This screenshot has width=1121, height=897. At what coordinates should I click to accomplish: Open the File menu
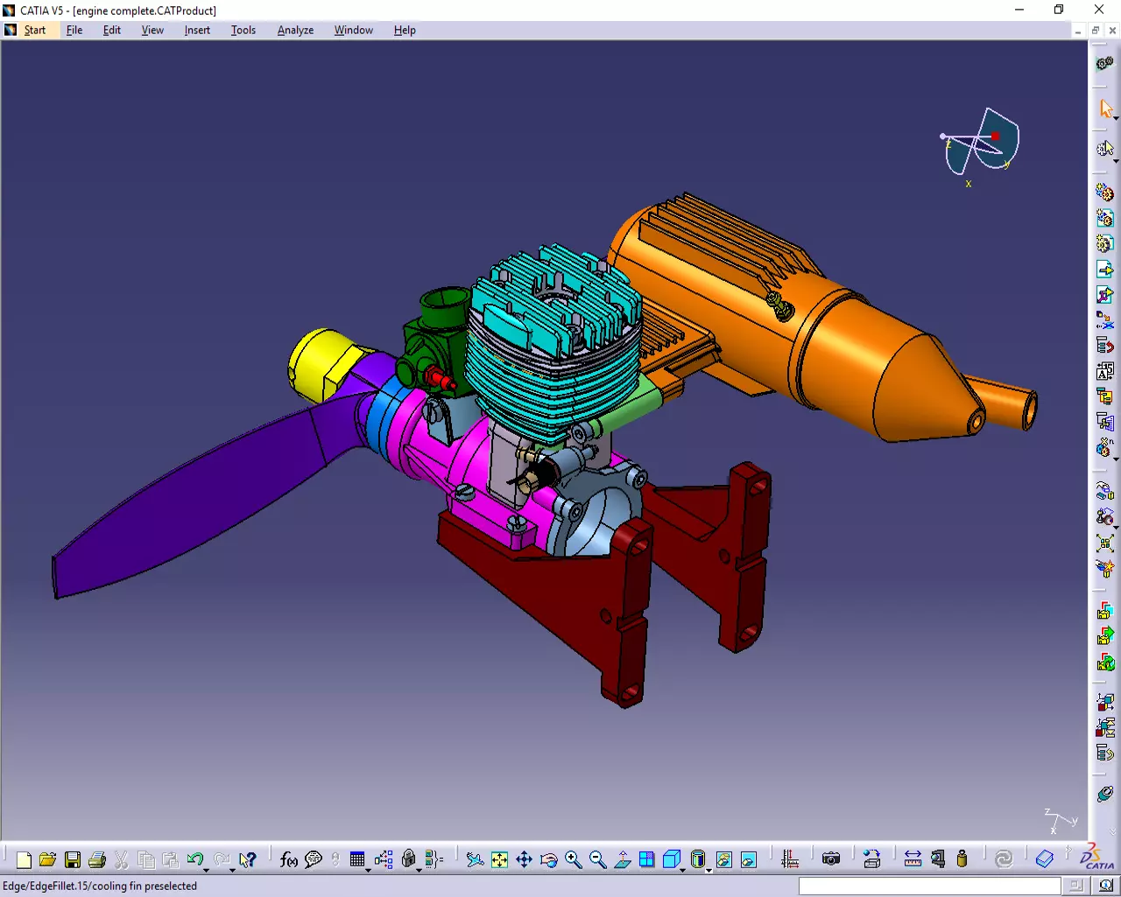coord(74,30)
